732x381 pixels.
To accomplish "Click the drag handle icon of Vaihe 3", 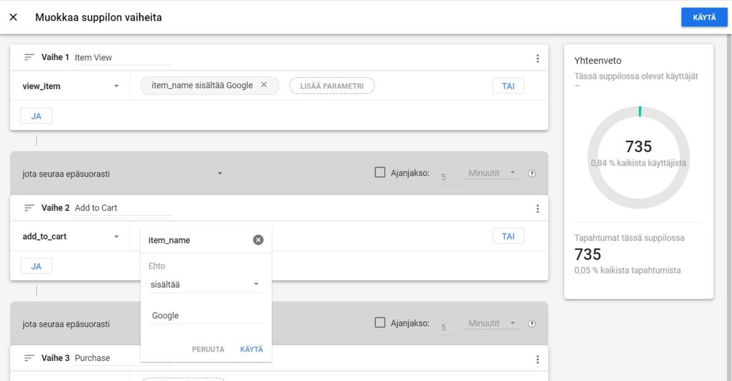I will tap(29, 358).
